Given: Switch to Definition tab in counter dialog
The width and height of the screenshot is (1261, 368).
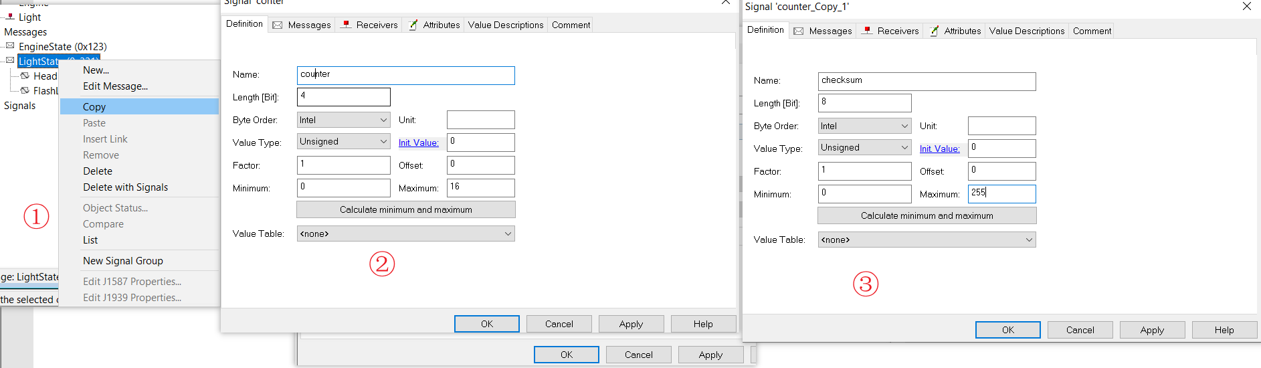Looking at the screenshot, I should 244,23.
